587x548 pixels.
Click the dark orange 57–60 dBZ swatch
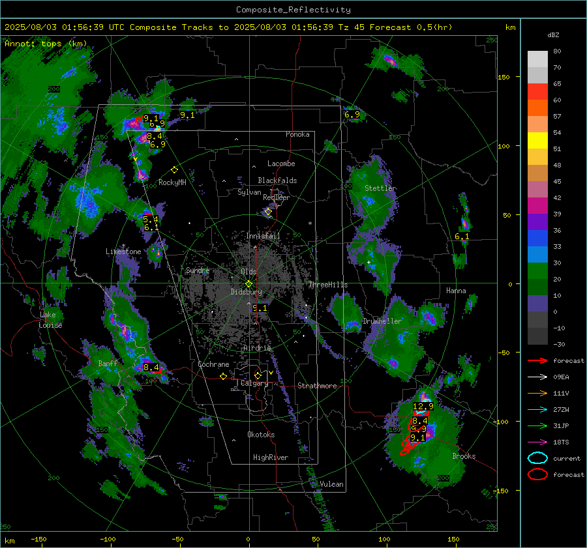537,108
